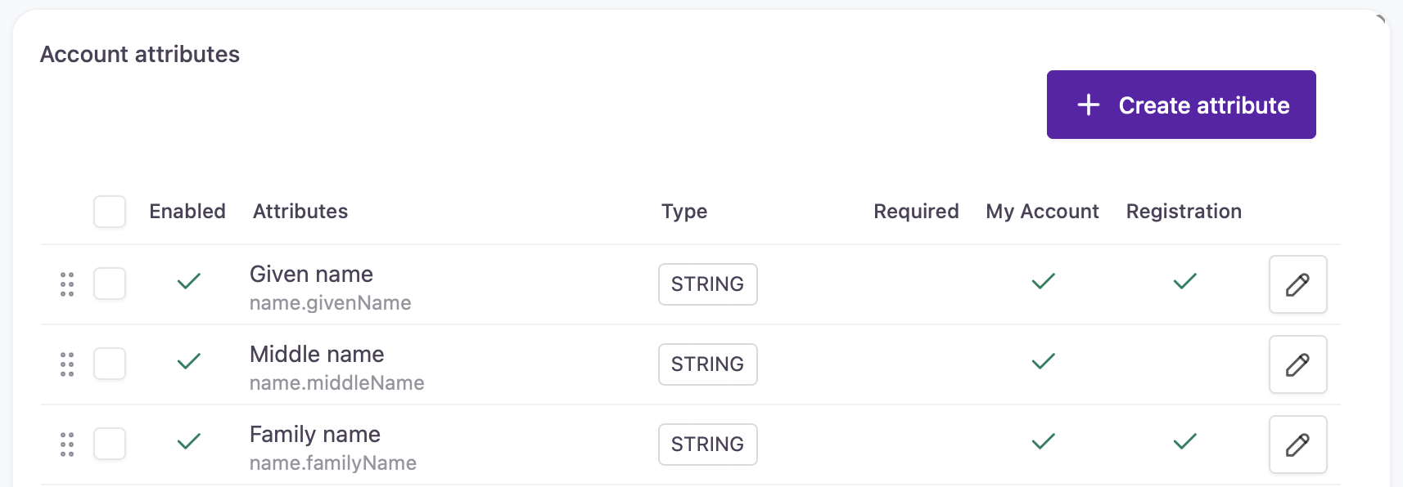Toggle the select-all checkbox in header
Viewport: 1403px width, 487px height.
tap(110, 212)
